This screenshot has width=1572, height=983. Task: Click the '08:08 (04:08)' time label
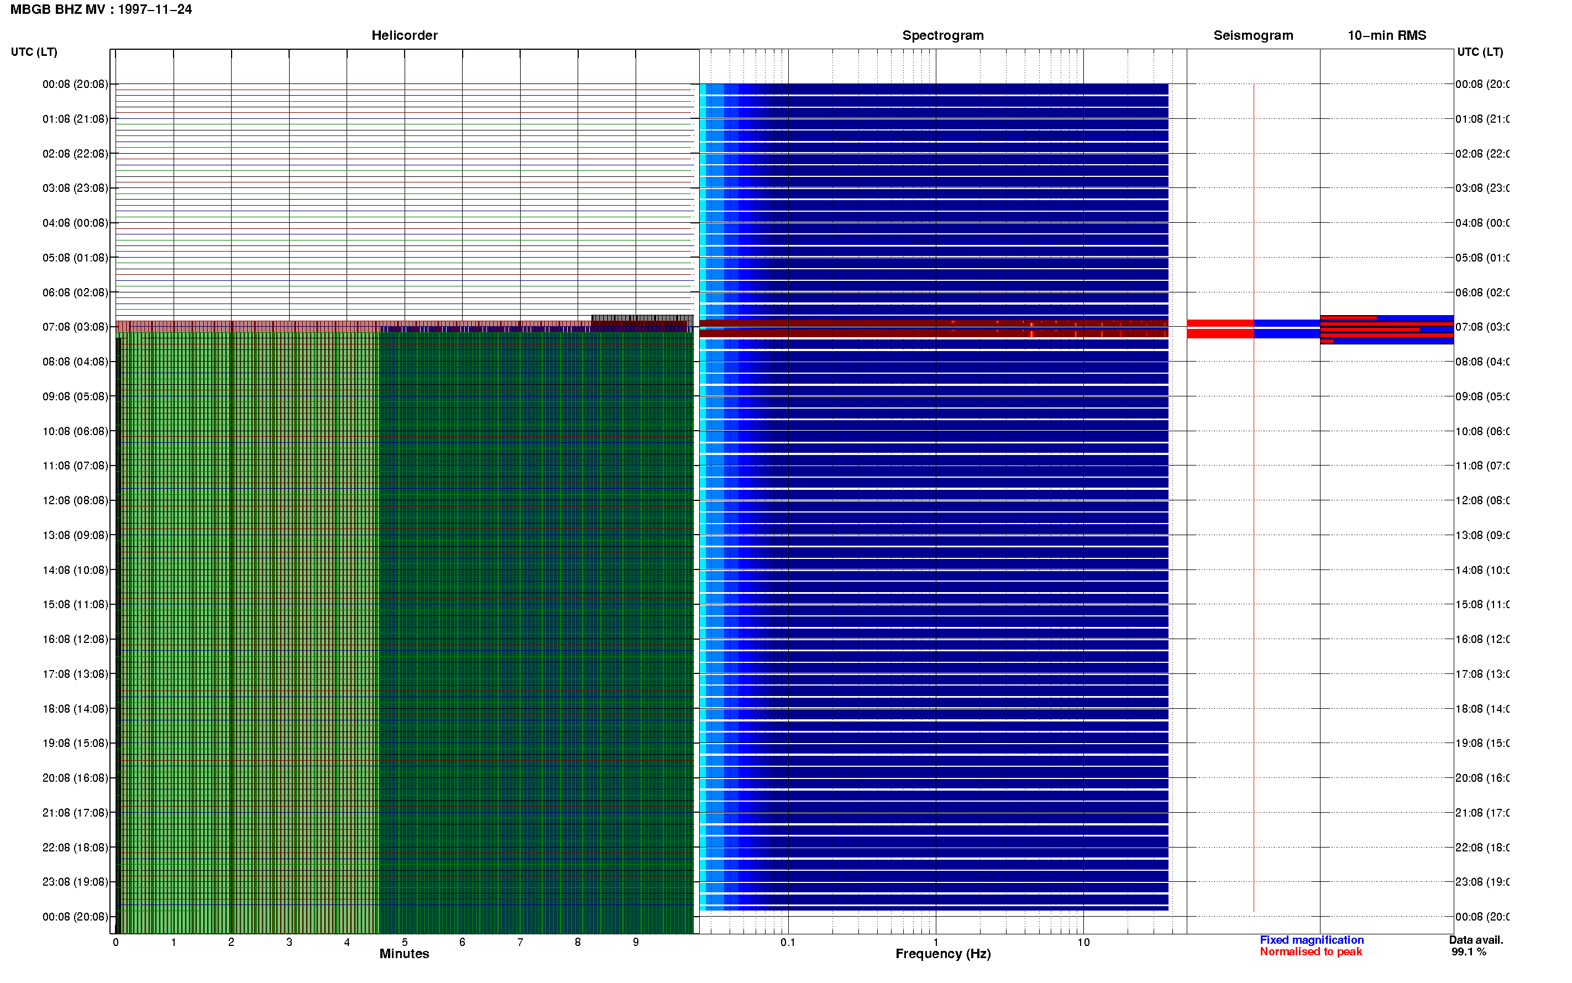pyautogui.click(x=75, y=362)
